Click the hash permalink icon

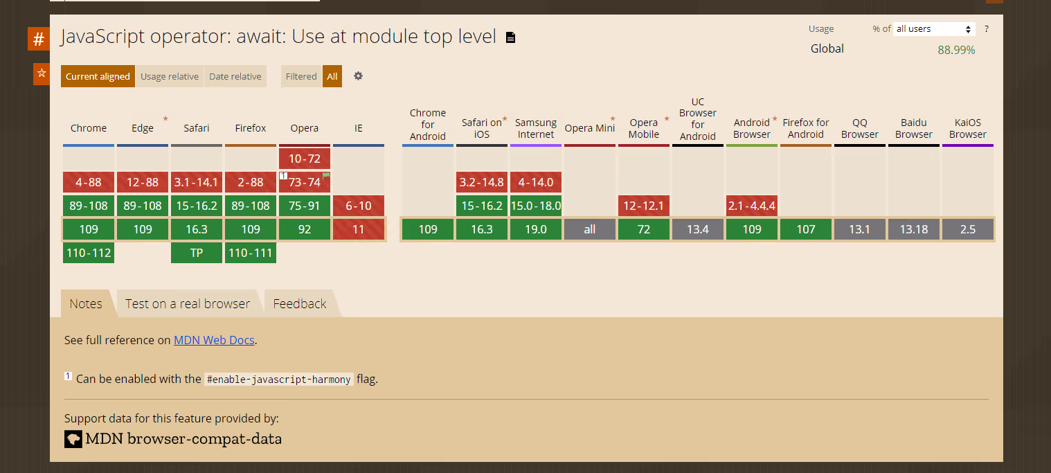tap(39, 39)
